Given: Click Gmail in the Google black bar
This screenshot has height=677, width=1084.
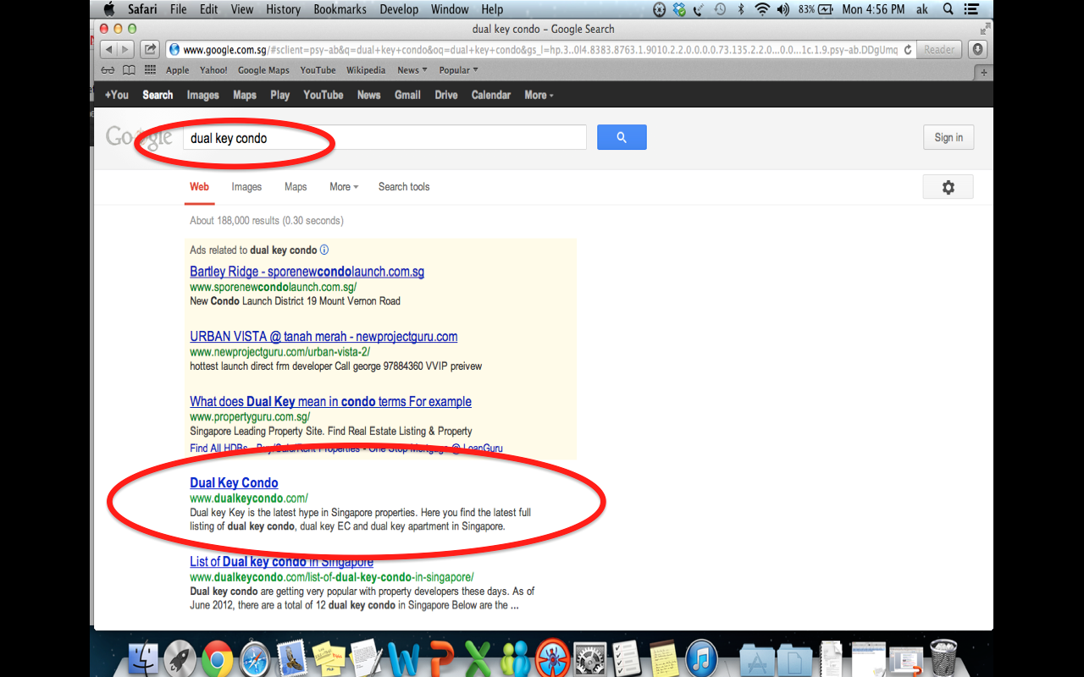Looking at the screenshot, I should 407,95.
